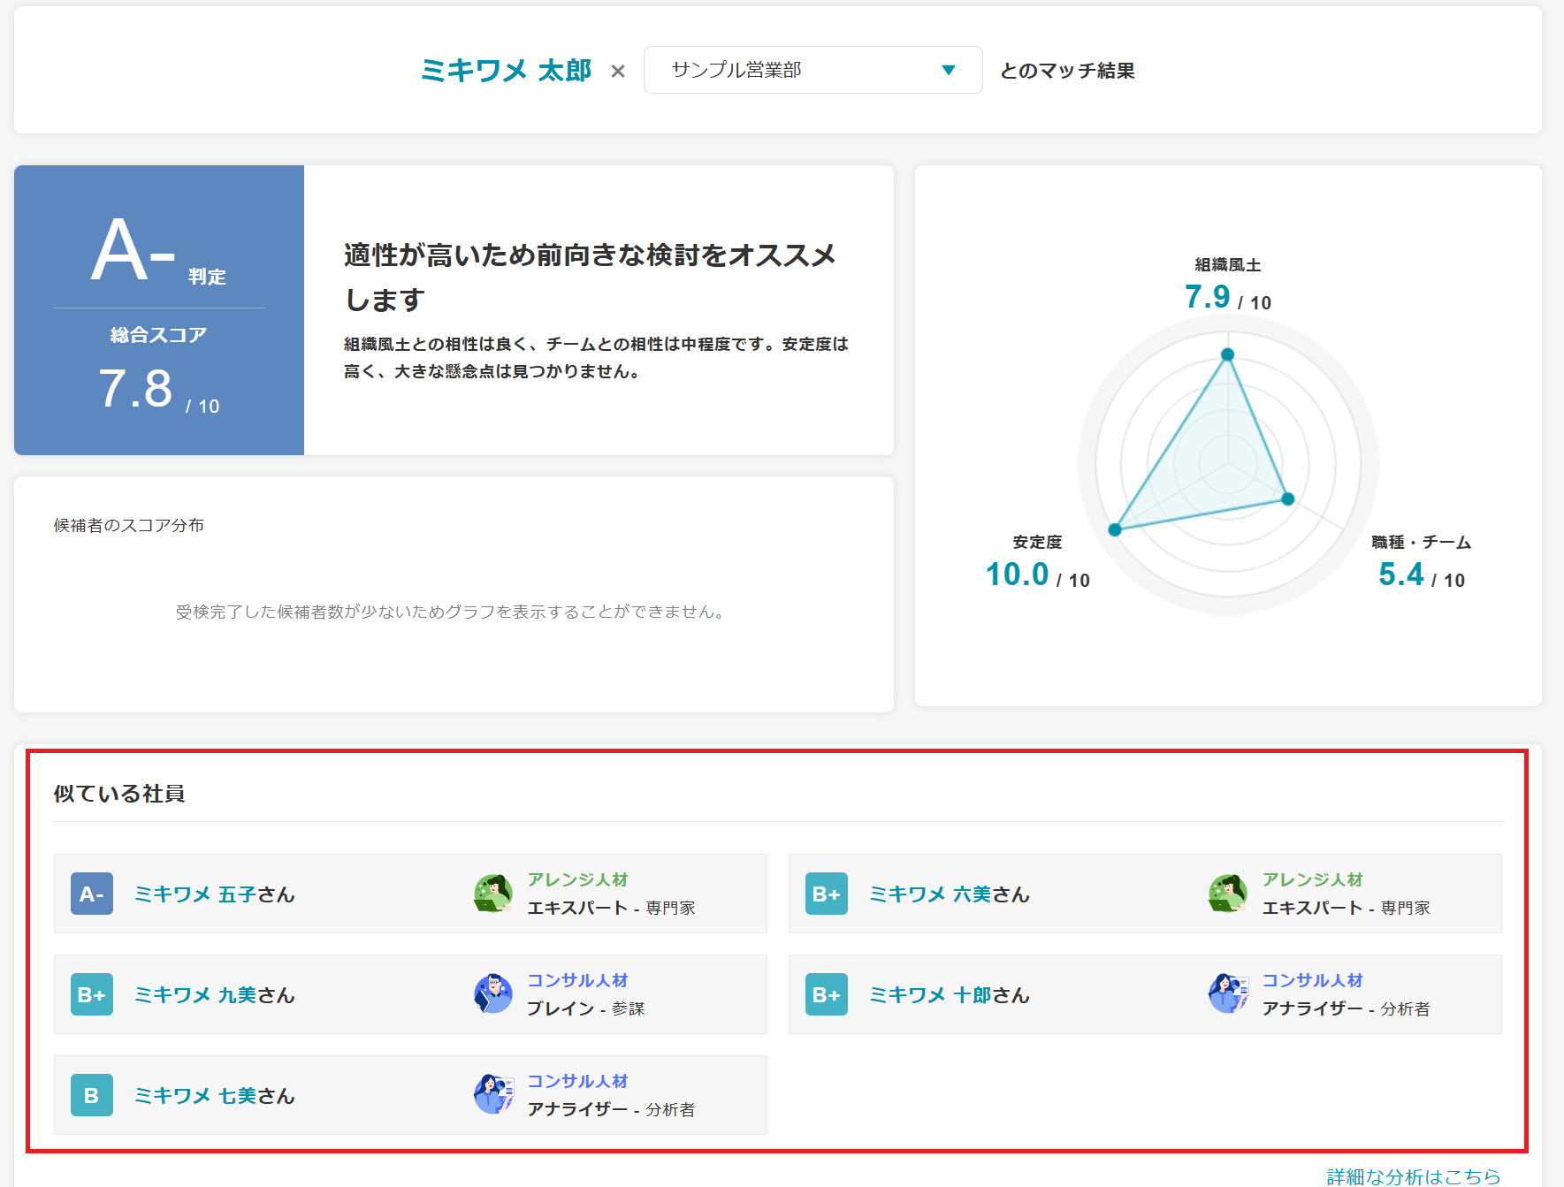This screenshot has height=1187, width=1564.
Task: Click analyzer avatar icon in ミキワメ 七美 row
Action: click(493, 1095)
